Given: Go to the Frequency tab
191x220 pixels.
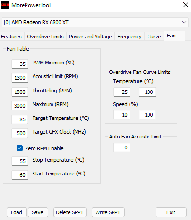Looking at the screenshot, I should 130,37.
